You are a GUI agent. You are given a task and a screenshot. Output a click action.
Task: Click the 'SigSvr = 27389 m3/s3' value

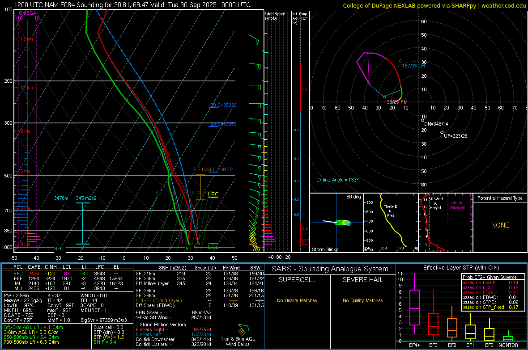pyautogui.click(x=104, y=320)
